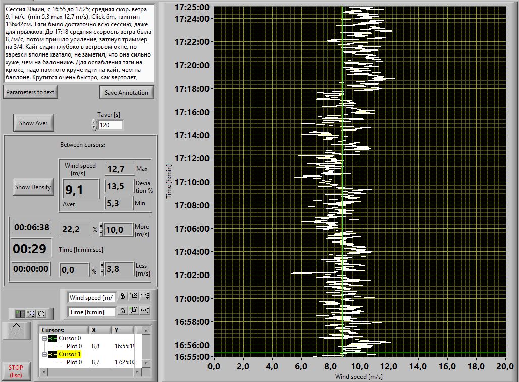This screenshot has width=519, height=382.
Task: Click the total time indicator 00:29
Action: (x=31, y=248)
